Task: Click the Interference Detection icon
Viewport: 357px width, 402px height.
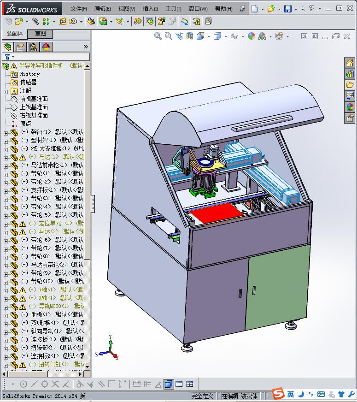Action: point(196,21)
